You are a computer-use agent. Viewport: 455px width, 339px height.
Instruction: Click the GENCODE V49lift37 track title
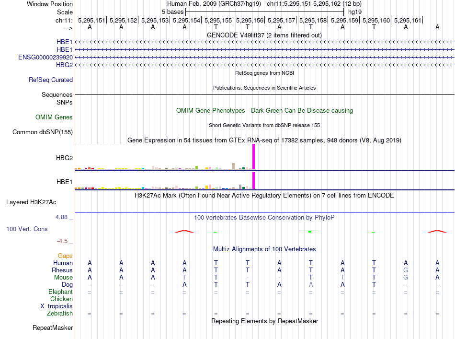(264, 35)
